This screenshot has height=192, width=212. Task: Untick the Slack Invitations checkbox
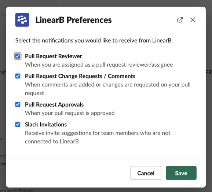(18, 124)
